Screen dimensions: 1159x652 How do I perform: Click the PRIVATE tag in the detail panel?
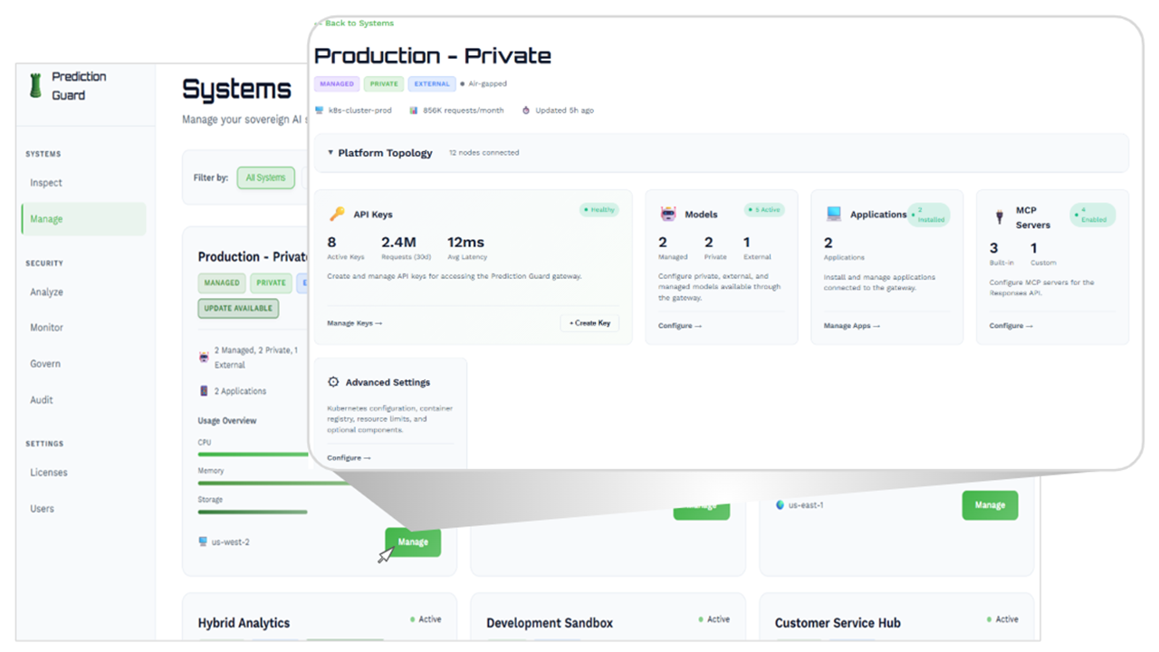(384, 84)
